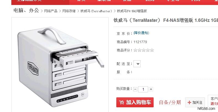Click the first star in 商品评分
The image size is (218, 112).
(135, 50)
